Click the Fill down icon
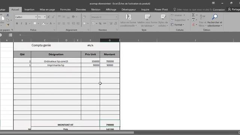Image resolution: width=240 pixels, height=135 pixels. [x=193, y=20]
